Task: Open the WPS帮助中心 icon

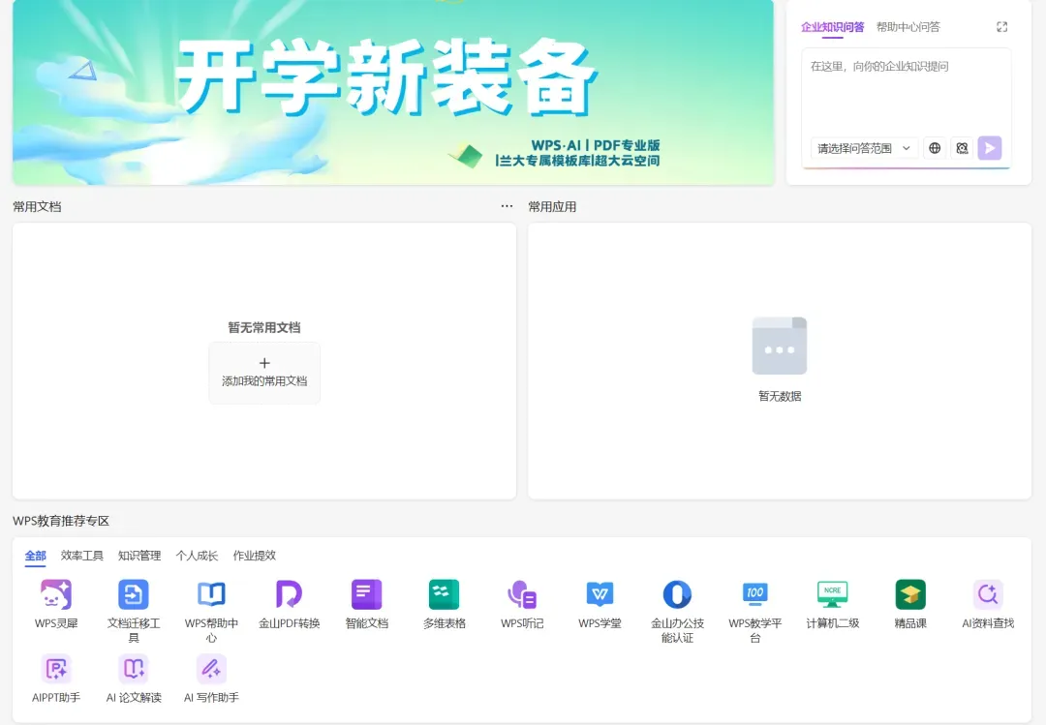Action: click(211, 594)
